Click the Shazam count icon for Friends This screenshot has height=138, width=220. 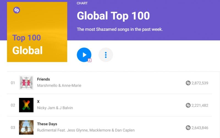(188, 83)
